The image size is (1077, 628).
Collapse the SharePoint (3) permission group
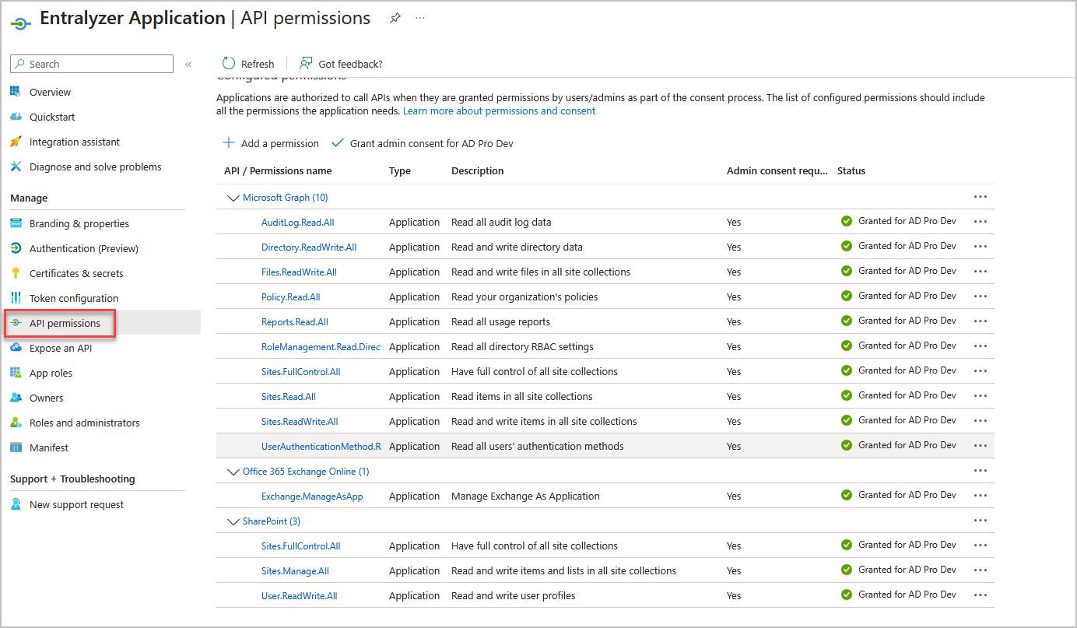tap(233, 521)
